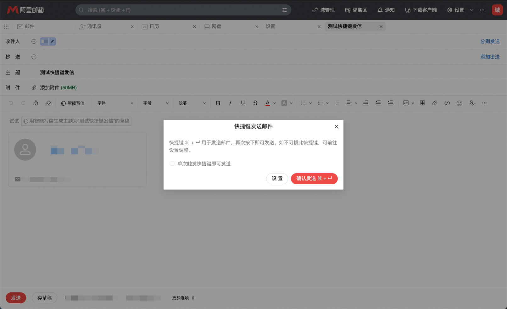
Task: Expand the paragraph style dropdown
Action: tap(192, 103)
